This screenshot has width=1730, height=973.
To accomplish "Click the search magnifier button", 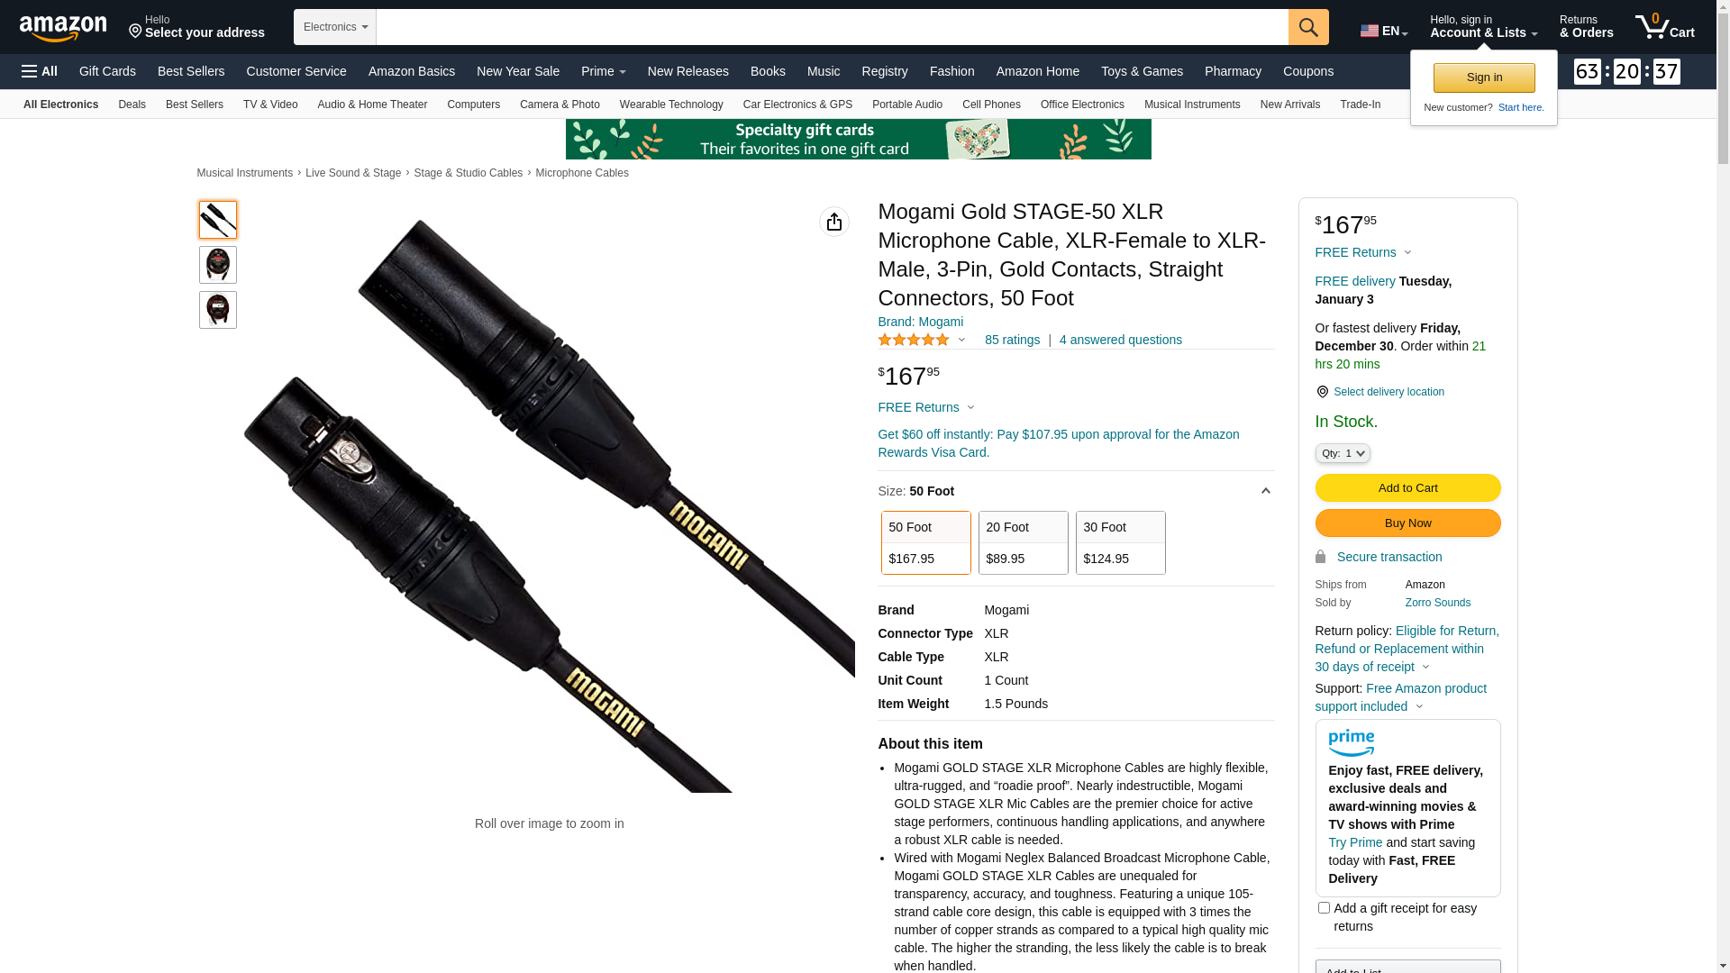I will [x=1308, y=27].
